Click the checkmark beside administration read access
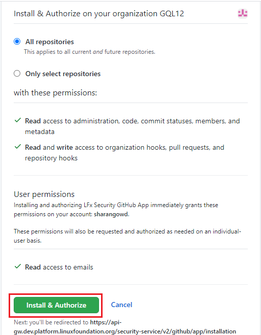Screen dimensions: 261x335 click(18, 120)
